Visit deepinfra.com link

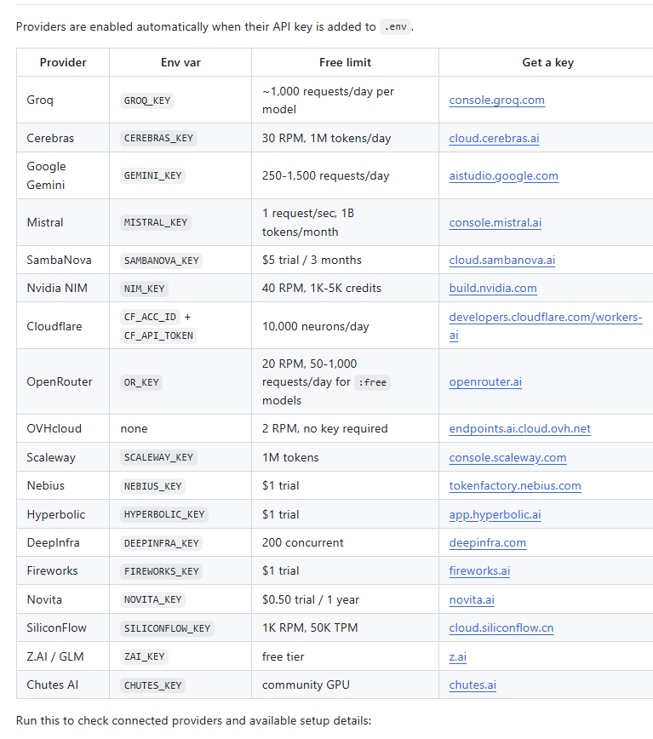click(x=487, y=542)
